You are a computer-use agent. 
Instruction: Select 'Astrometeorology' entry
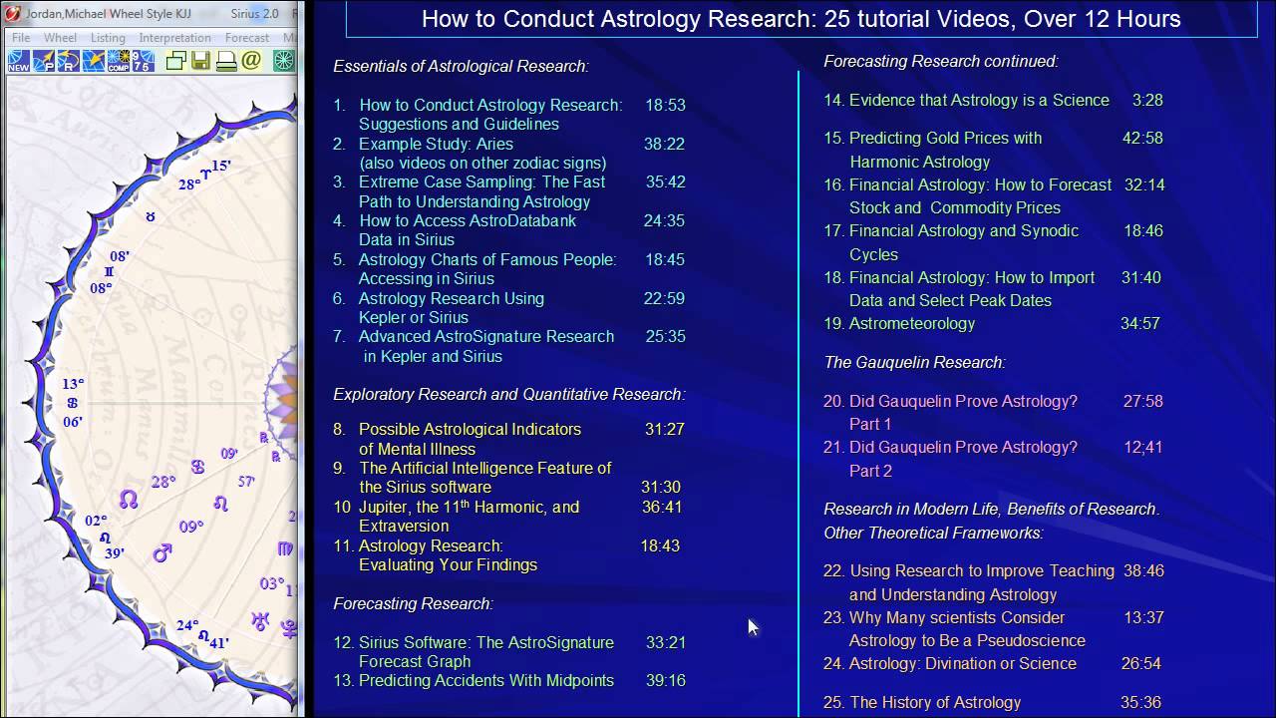912,324
